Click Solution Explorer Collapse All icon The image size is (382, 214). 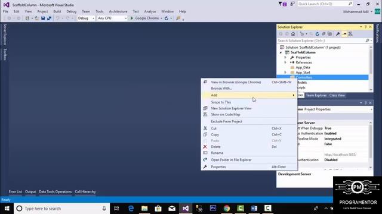click(x=324, y=34)
